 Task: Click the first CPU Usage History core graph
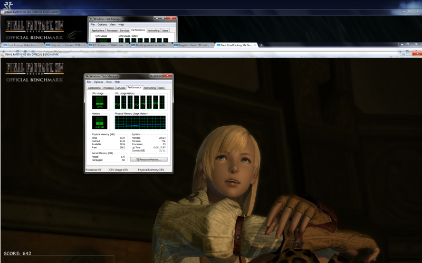tap(117, 102)
